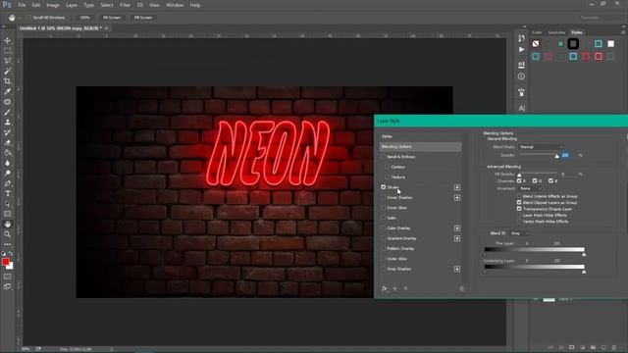This screenshot has height=353, width=628.
Task: Select the Eraser tool
Action: [8, 142]
